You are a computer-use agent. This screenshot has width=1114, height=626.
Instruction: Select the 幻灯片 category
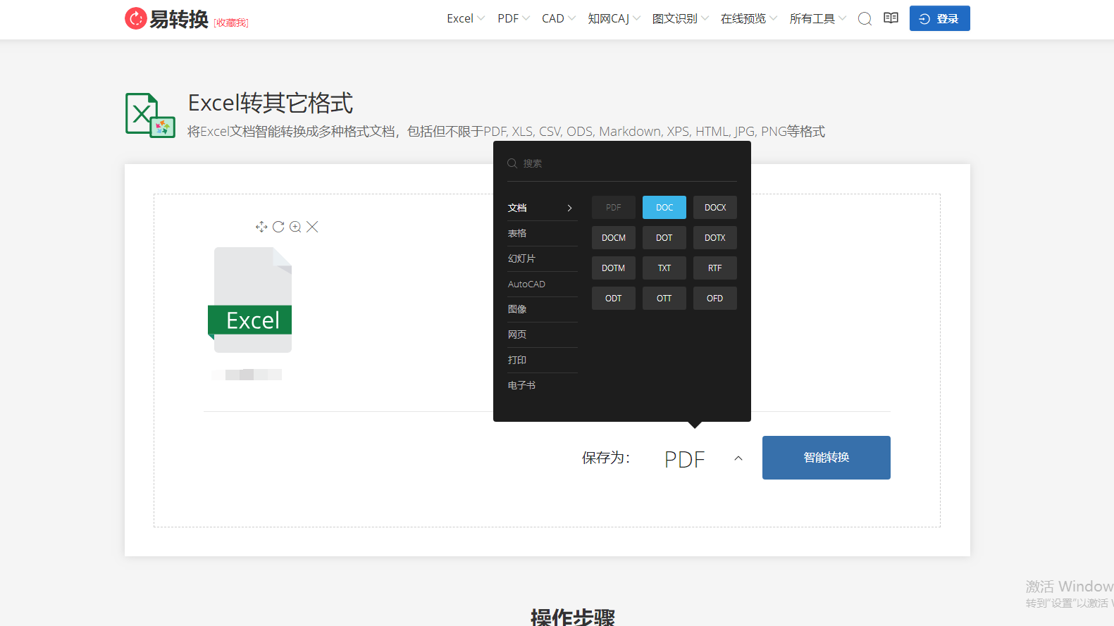tap(543, 258)
